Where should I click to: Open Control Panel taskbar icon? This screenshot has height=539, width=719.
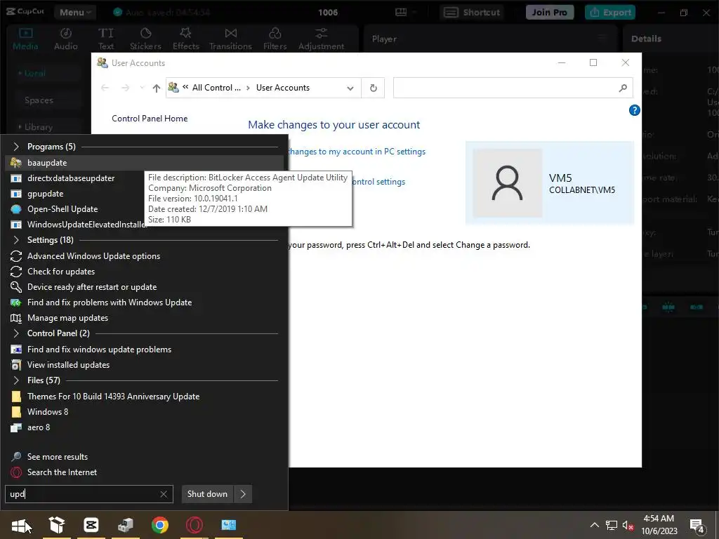click(x=228, y=525)
